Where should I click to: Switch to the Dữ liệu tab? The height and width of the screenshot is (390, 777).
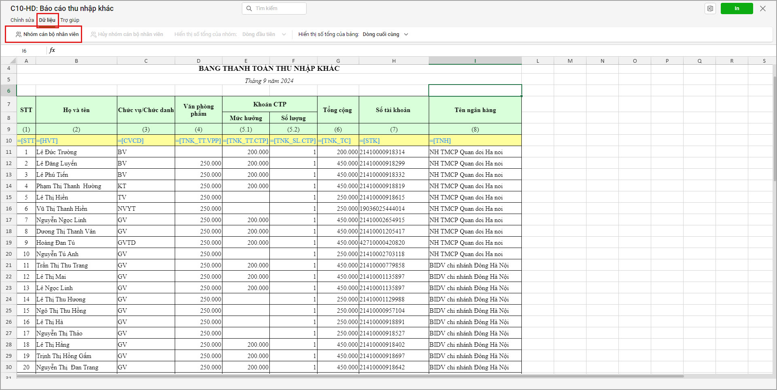[x=47, y=20]
